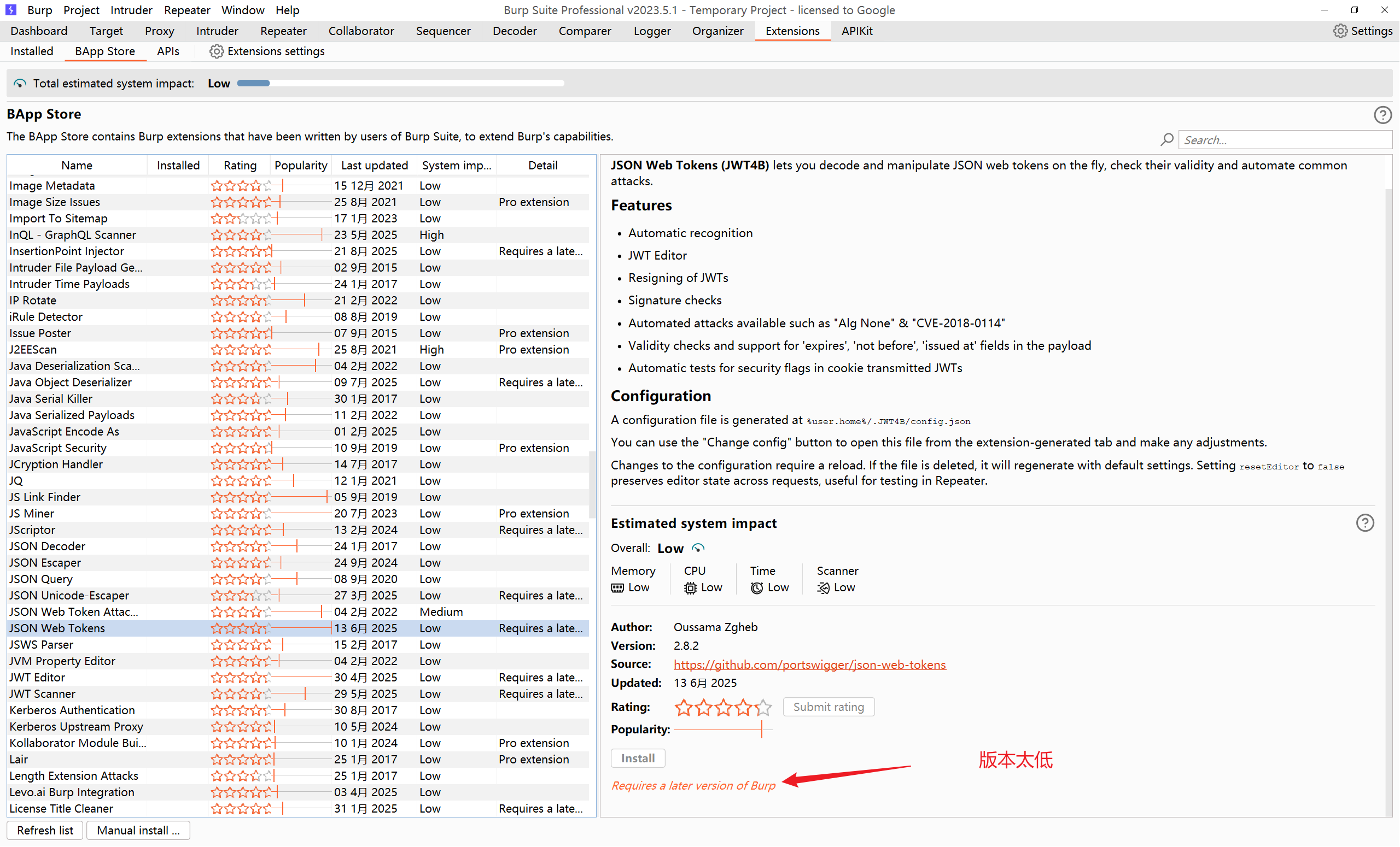Click the first star in Rating row

coord(684,707)
